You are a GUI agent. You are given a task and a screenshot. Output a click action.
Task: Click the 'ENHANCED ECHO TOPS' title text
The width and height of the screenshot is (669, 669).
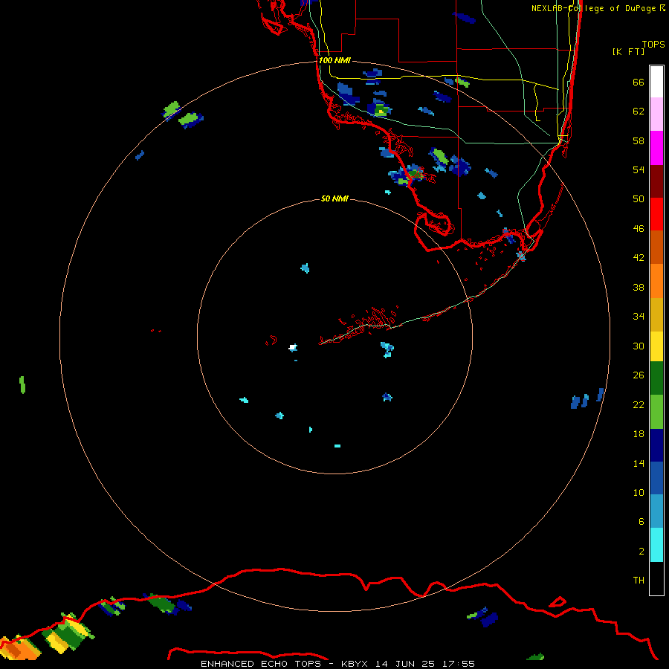(261, 664)
